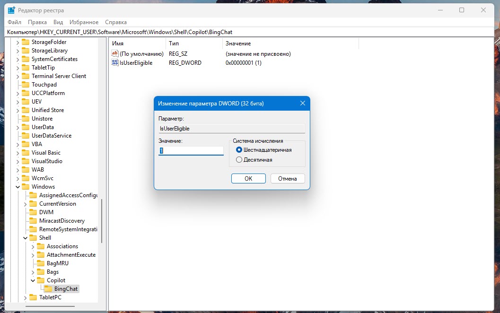Screen dimensions: 500x313
Task: Maximize the Registry Editor window
Action: [x=461, y=10]
